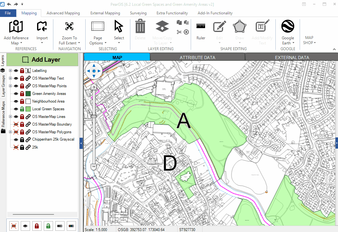This screenshot has height=232, width=338.
Task: Expand the OS MasterMap Lines node
Action: tap(10, 116)
